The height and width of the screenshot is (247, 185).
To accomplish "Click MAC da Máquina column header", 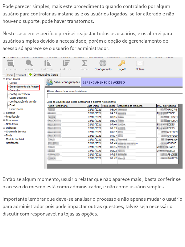I will tap(167, 106).
